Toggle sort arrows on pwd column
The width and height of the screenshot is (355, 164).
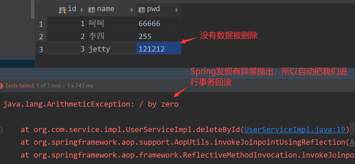(x=176, y=10)
